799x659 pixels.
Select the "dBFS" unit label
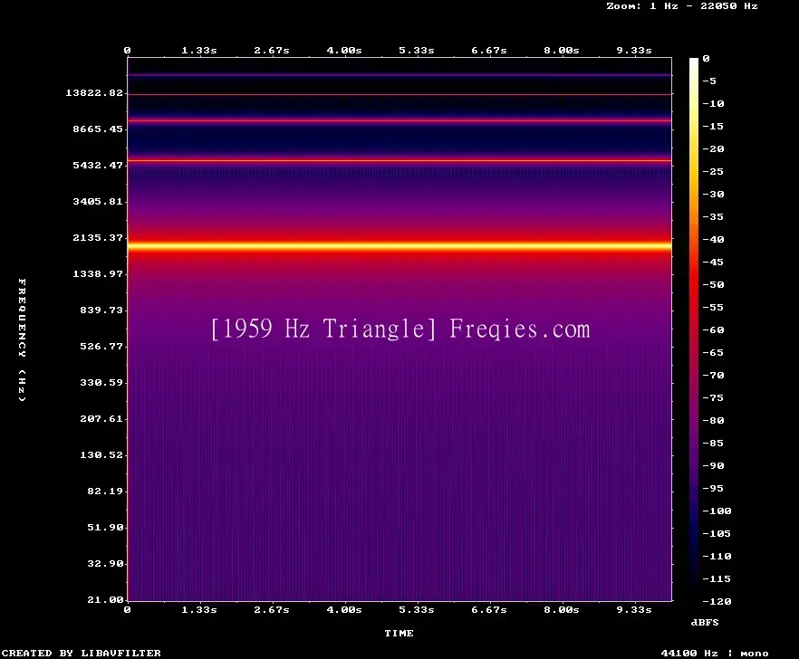705,622
